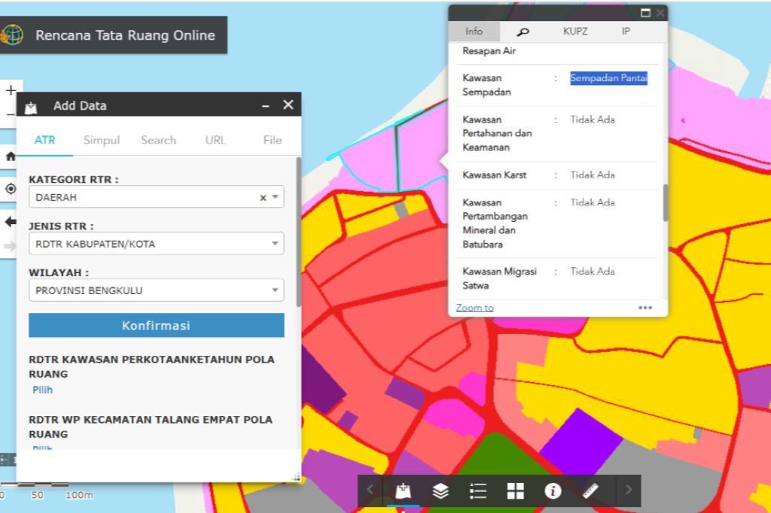Open the Add Data widget in bottom toolbar

tap(404, 490)
